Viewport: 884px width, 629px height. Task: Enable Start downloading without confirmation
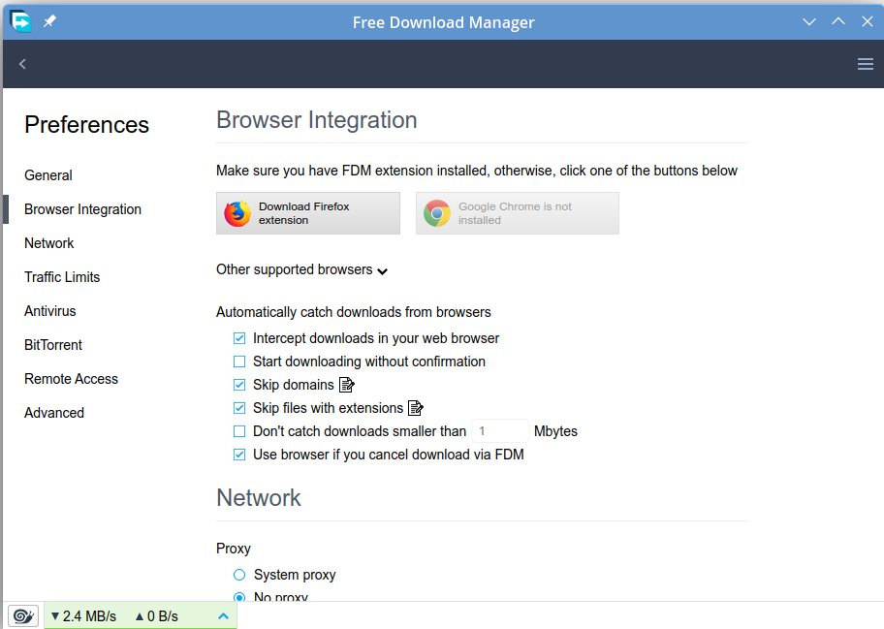[239, 362]
